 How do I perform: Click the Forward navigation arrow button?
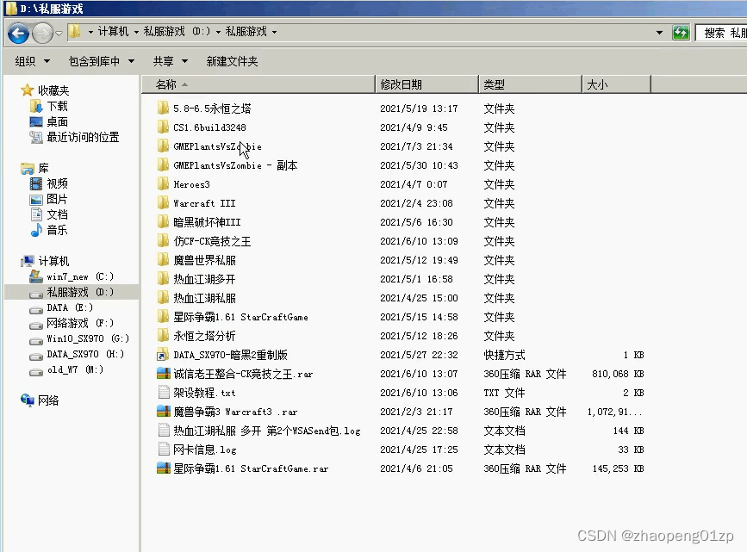point(42,33)
